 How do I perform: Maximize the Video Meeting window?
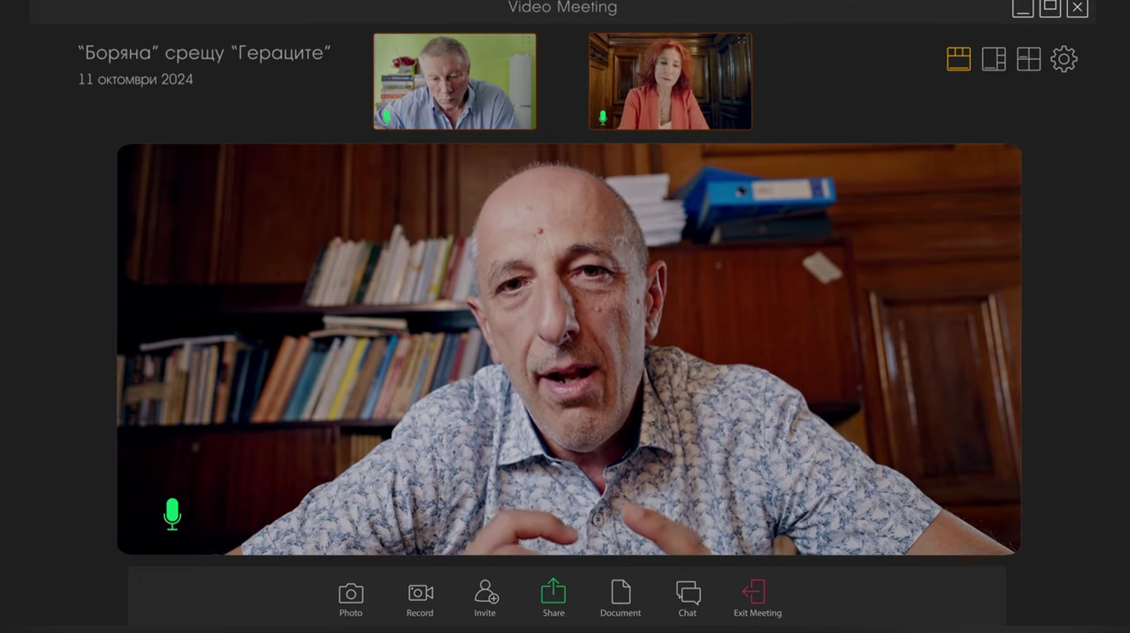[x=1050, y=8]
